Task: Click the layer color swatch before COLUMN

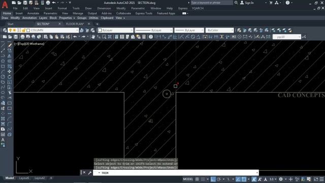Action: click(28, 30)
